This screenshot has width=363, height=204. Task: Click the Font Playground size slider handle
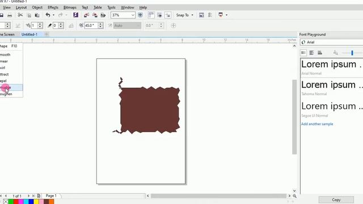352,53
